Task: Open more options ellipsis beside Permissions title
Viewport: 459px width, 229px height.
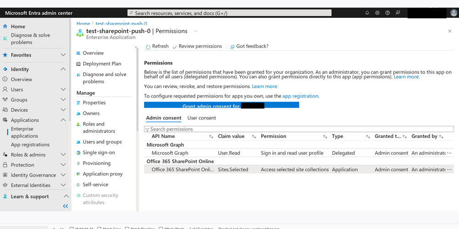Action: pyautogui.click(x=195, y=31)
